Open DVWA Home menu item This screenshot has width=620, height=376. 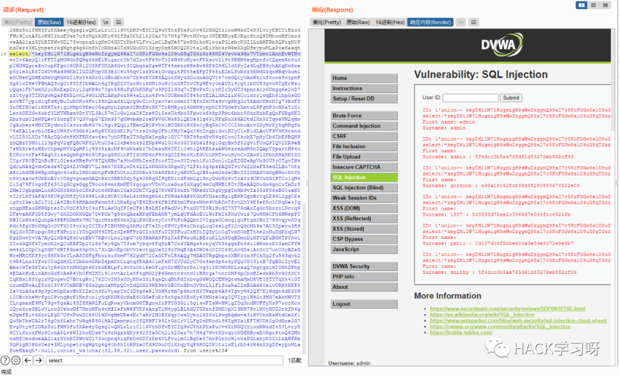364,78
